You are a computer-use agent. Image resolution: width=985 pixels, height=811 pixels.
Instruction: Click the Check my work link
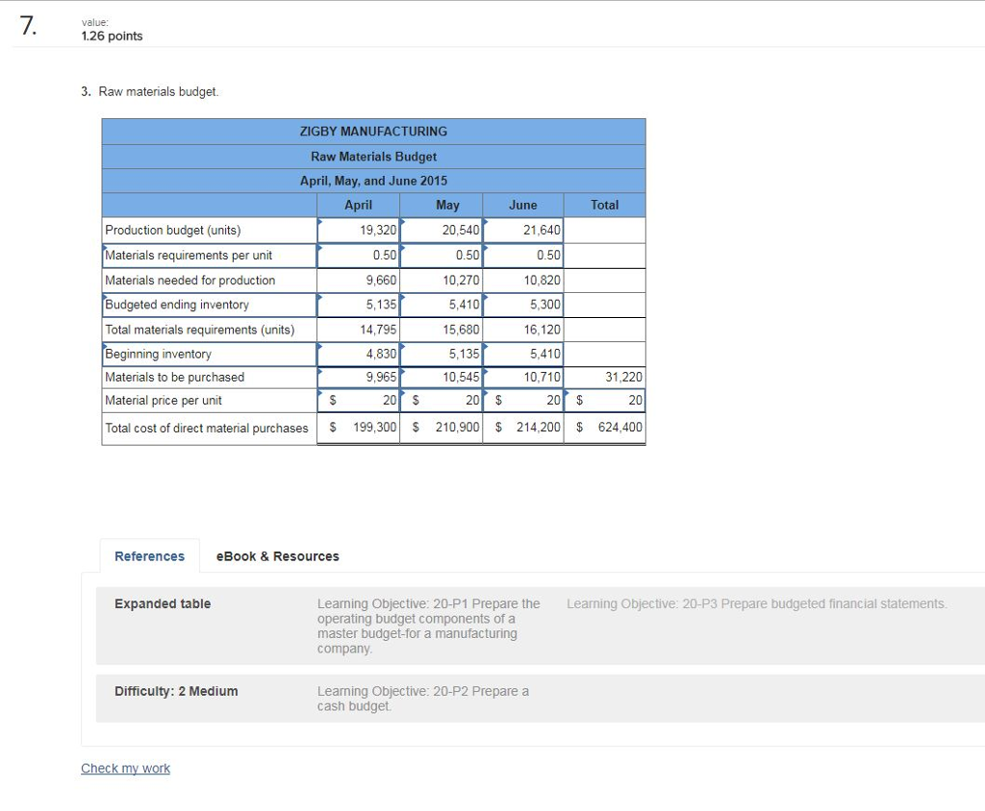point(125,768)
